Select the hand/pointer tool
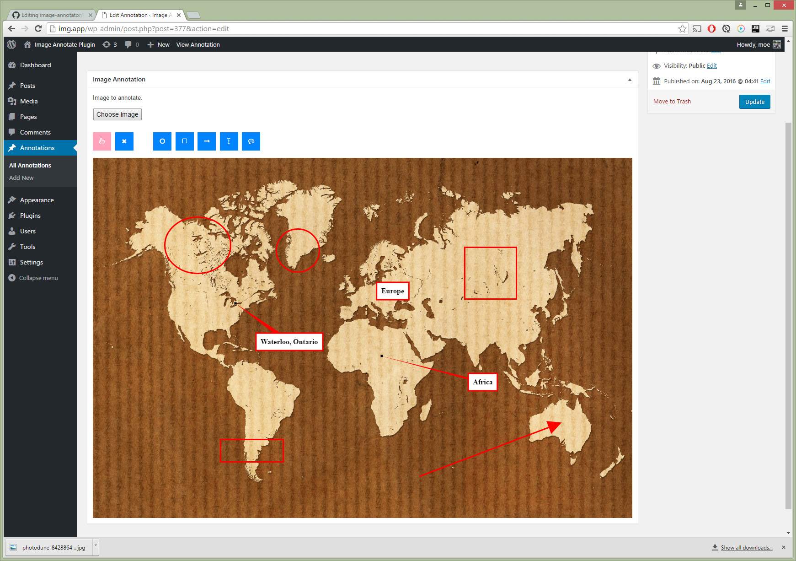 click(102, 141)
